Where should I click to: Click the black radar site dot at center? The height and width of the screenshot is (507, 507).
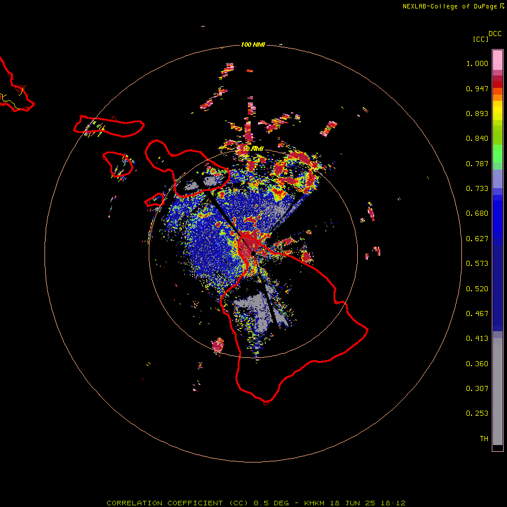click(x=253, y=253)
